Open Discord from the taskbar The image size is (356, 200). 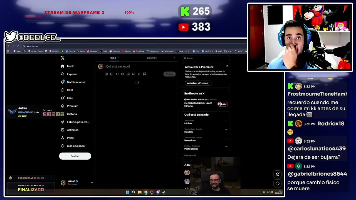158,192
